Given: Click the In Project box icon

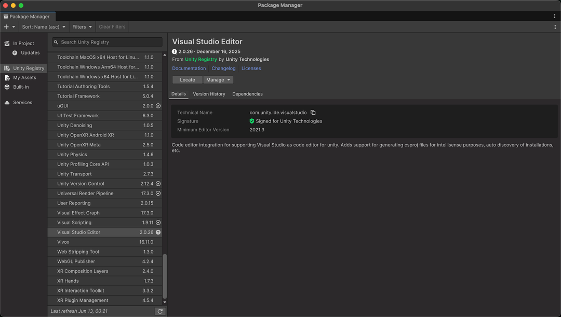Looking at the screenshot, I should [7, 43].
